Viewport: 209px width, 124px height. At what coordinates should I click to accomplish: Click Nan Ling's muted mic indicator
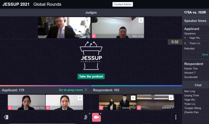coord(94,36)
